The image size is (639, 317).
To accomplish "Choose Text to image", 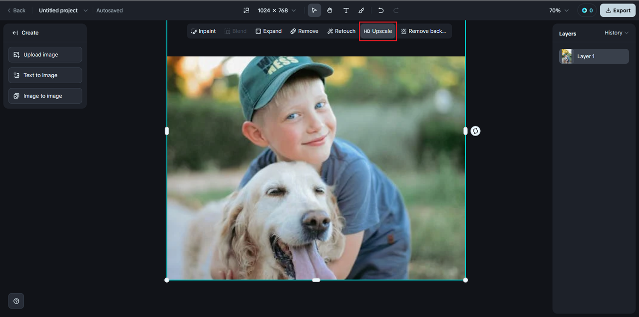I will 45,75.
